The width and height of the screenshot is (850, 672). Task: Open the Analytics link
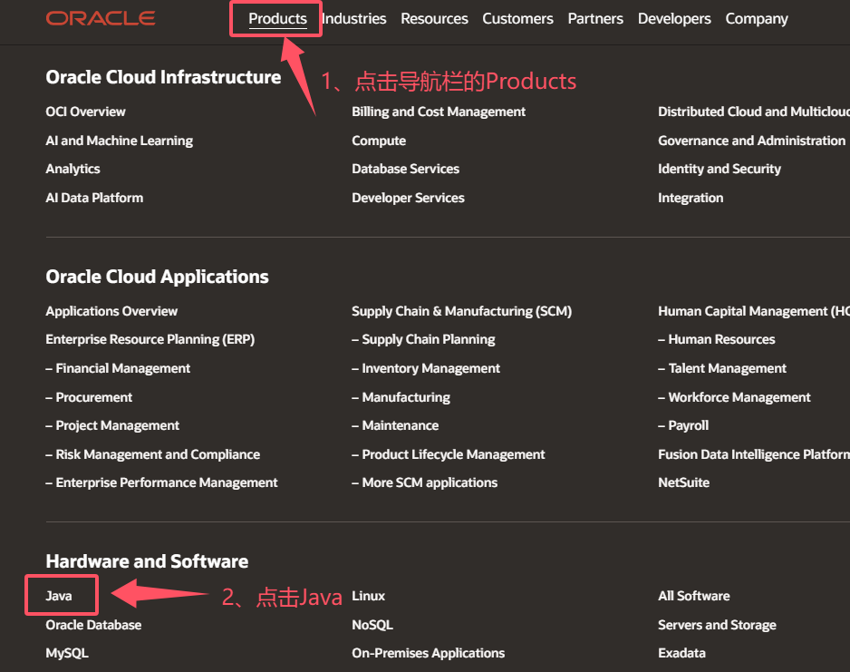click(x=72, y=170)
